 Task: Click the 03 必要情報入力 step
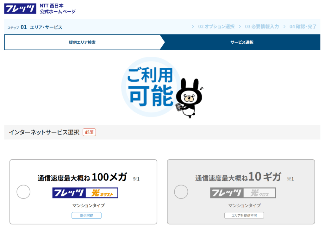click(262, 27)
